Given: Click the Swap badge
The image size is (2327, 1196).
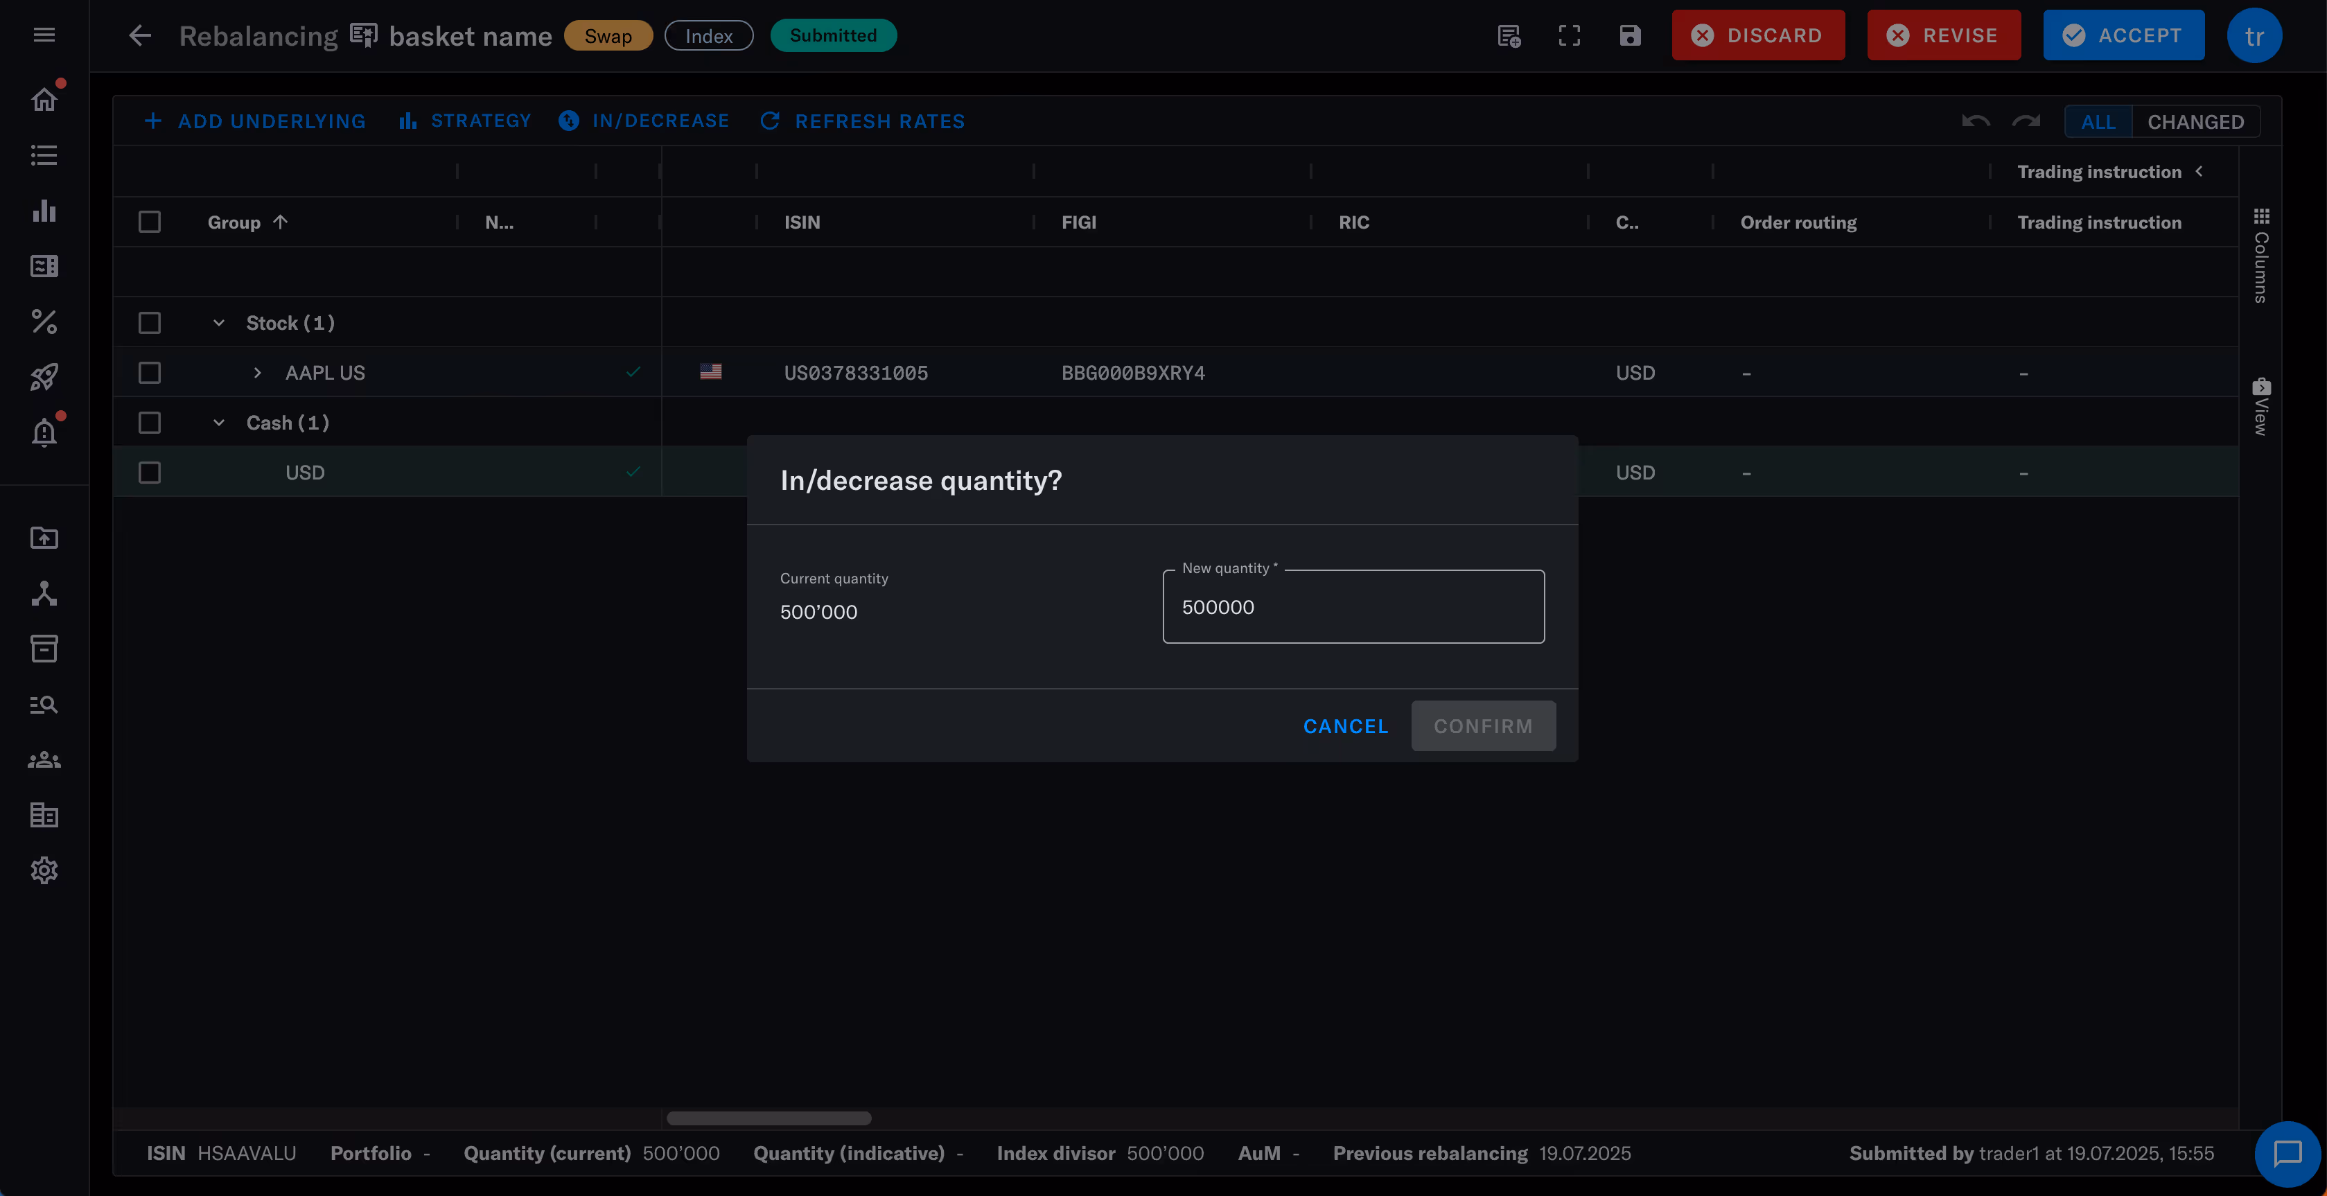Looking at the screenshot, I should [608, 36].
